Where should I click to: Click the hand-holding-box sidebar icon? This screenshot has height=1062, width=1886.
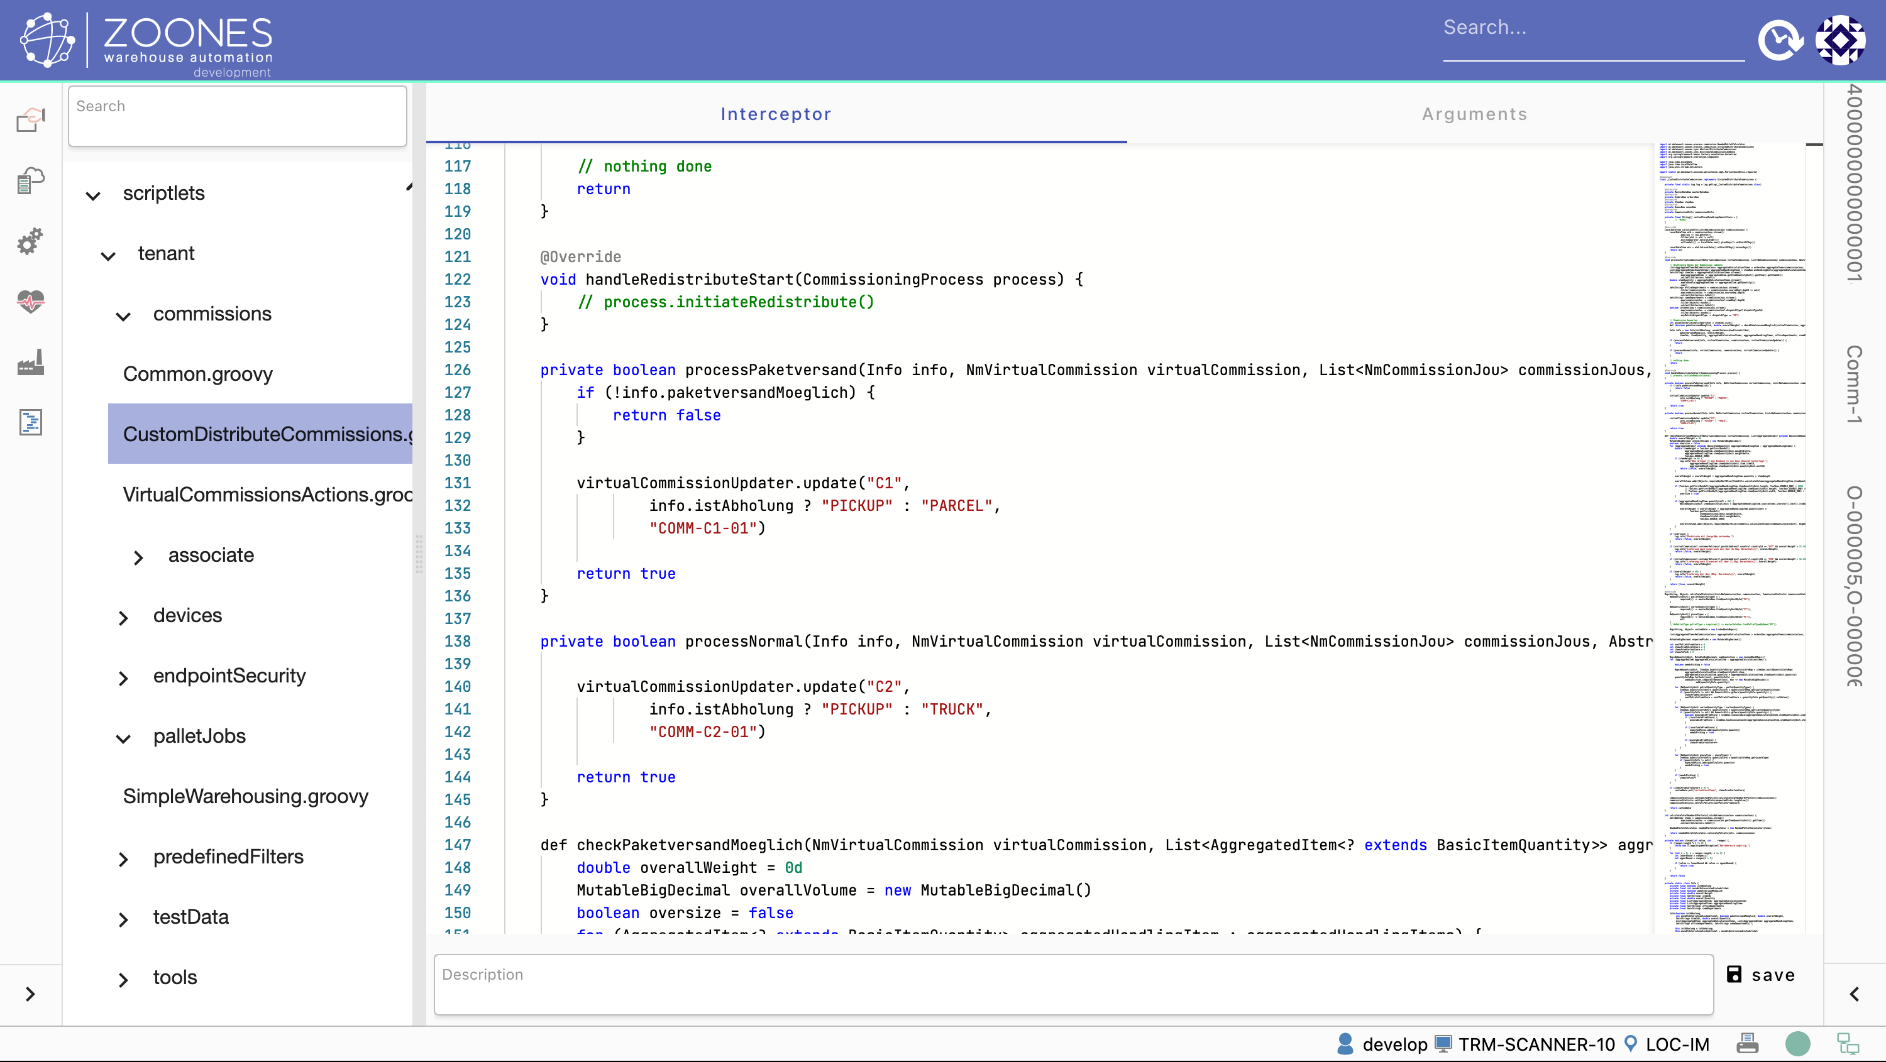[31, 119]
